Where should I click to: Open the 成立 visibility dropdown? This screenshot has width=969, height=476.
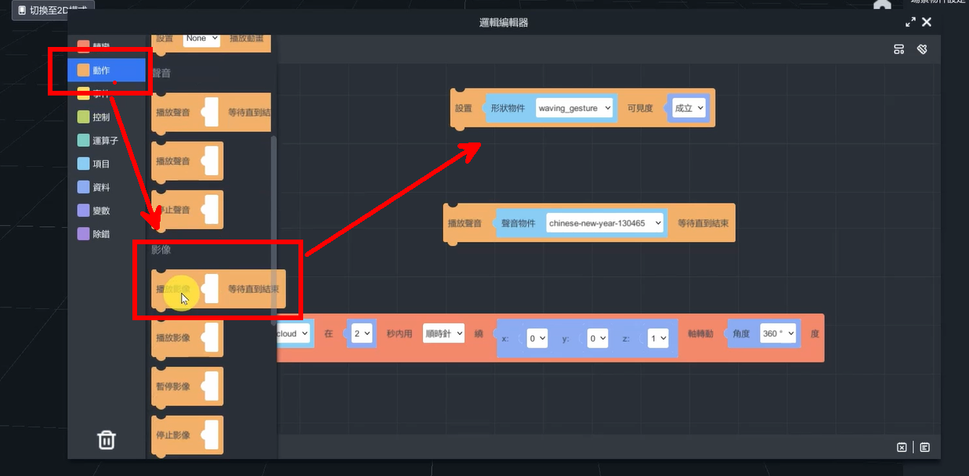(x=689, y=108)
